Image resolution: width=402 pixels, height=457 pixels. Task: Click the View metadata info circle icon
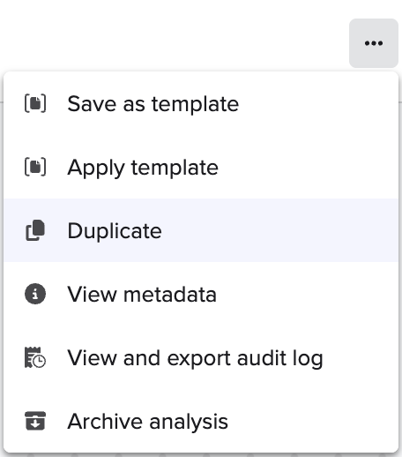(35, 294)
